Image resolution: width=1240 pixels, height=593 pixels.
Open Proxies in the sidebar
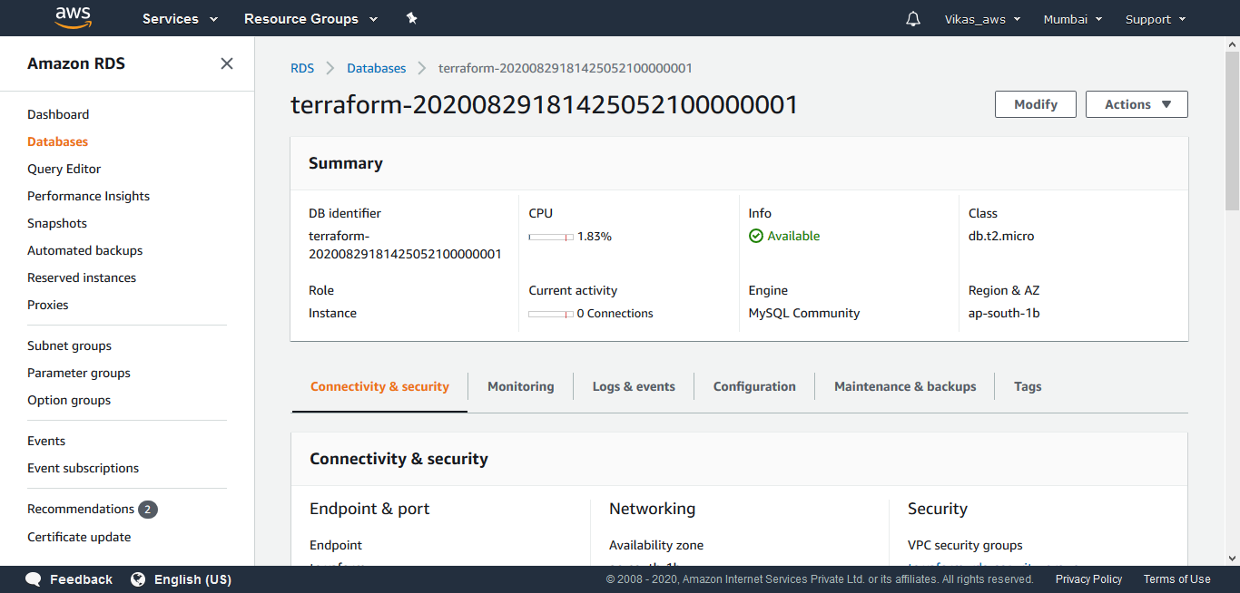tap(48, 305)
